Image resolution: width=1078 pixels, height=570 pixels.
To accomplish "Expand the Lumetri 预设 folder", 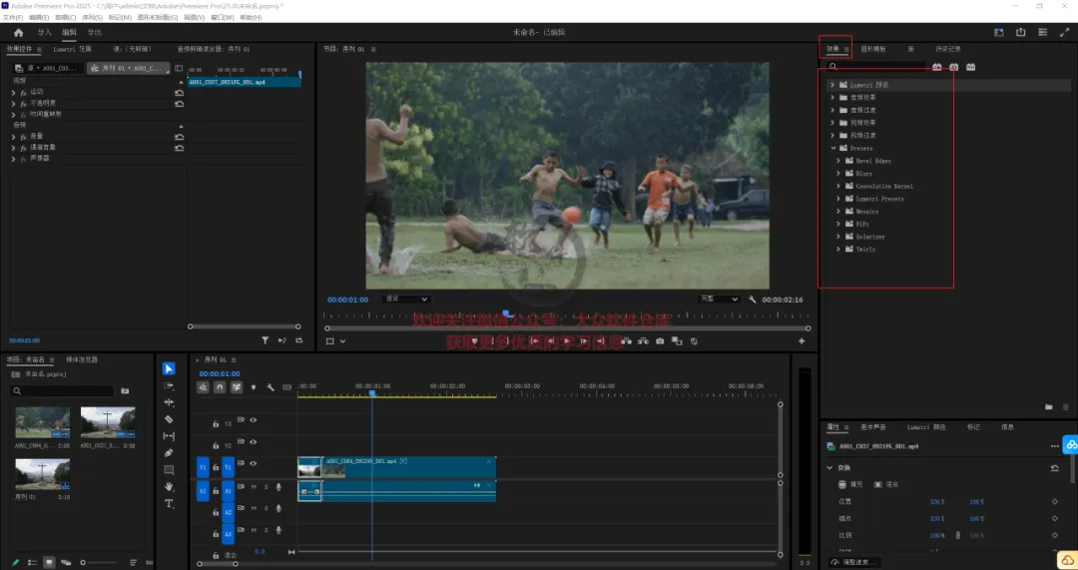I will [832, 85].
